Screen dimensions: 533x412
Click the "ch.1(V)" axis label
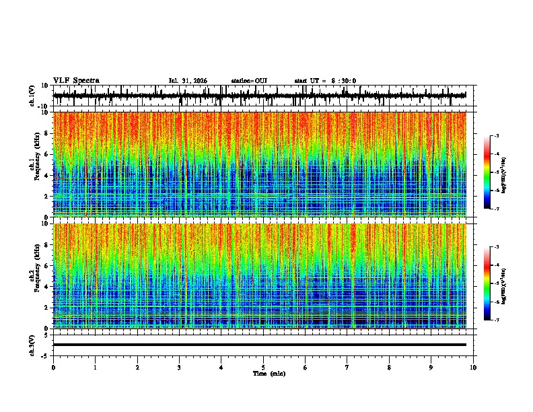pyautogui.click(x=32, y=96)
